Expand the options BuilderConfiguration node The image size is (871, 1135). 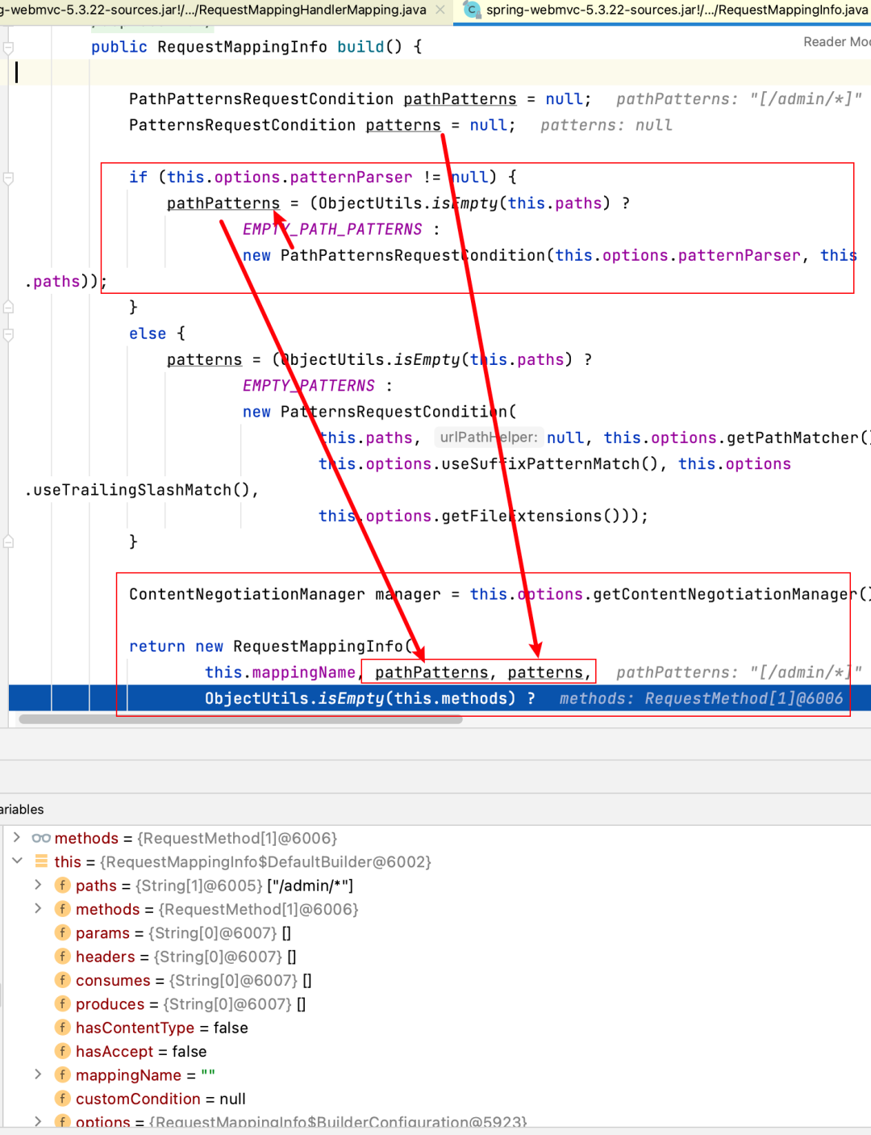pos(38,1121)
